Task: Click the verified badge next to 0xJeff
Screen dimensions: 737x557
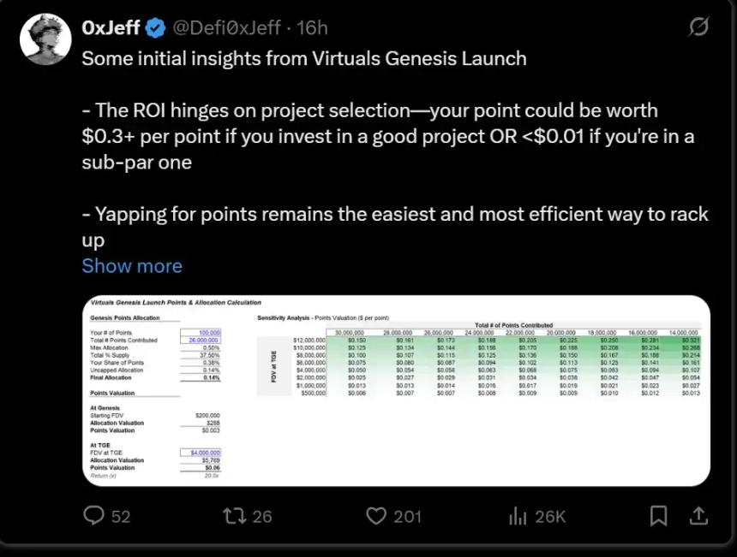Action: click(153, 27)
